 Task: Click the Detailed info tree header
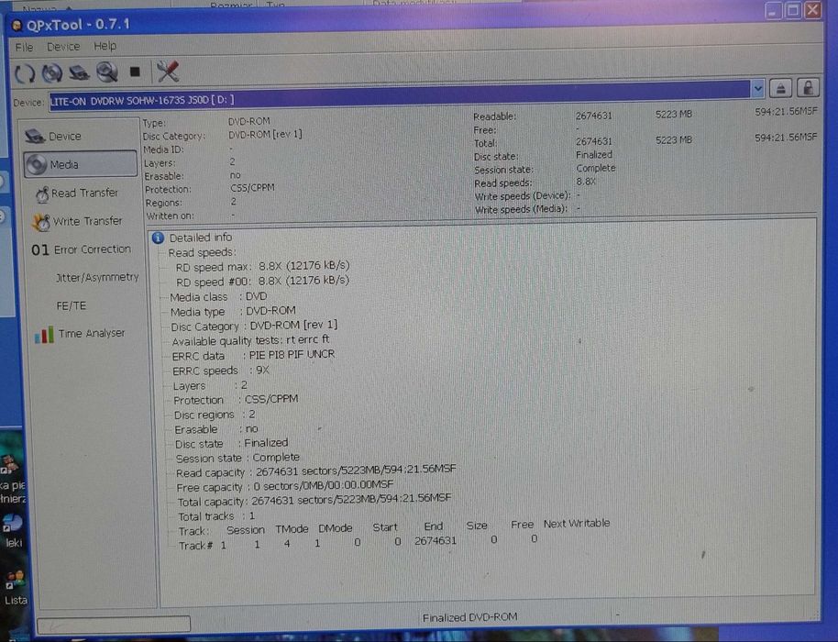201,238
